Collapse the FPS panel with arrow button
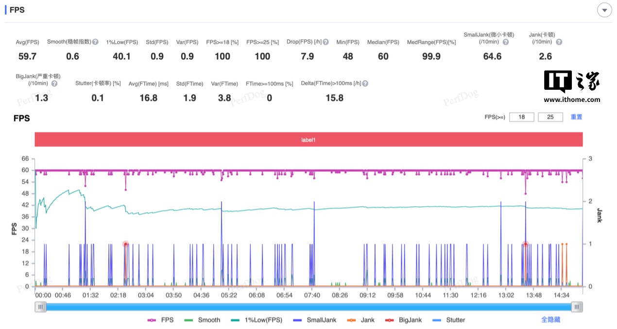 pos(604,10)
